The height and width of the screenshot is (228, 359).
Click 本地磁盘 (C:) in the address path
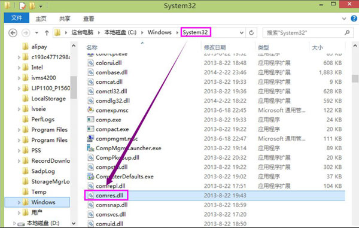[x=120, y=32]
